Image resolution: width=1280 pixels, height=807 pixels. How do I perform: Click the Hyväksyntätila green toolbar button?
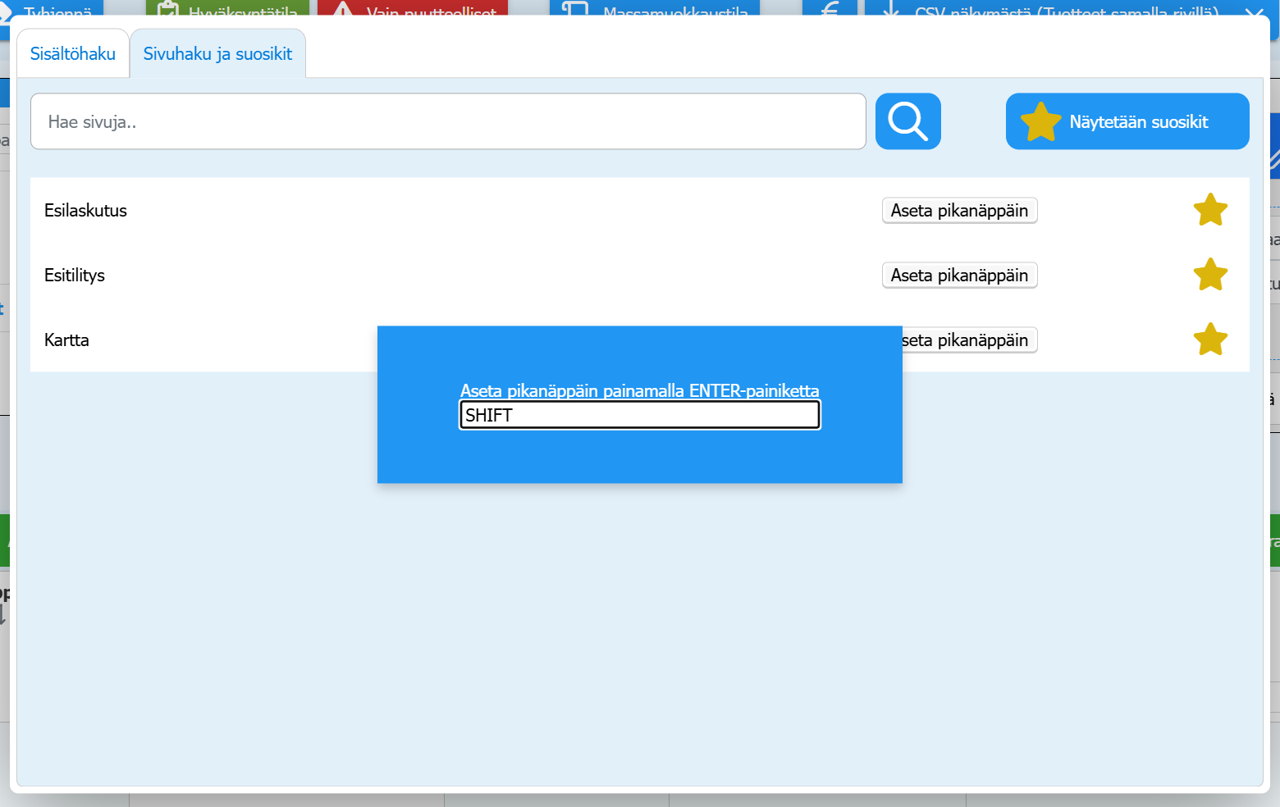[x=227, y=8]
